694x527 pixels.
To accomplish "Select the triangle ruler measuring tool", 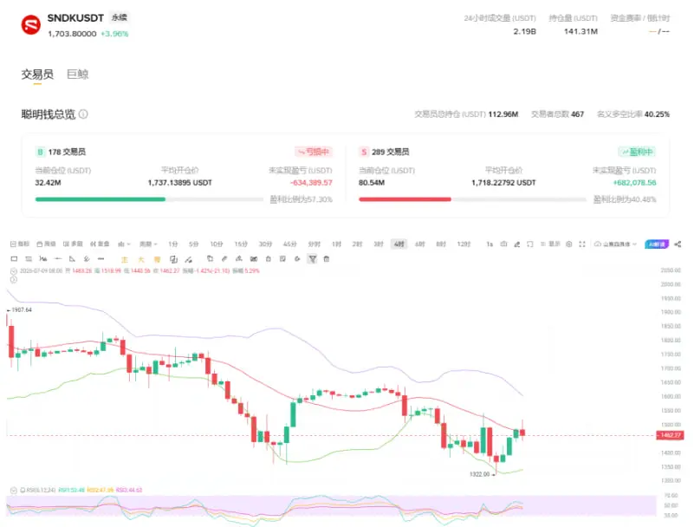I will tap(72, 258).
